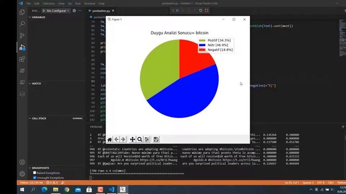Image resolution: width=346 pixels, height=194 pixels.
Task: Enable the Raised Exceptions breakpoint checkbox
Action: pos(35,173)
